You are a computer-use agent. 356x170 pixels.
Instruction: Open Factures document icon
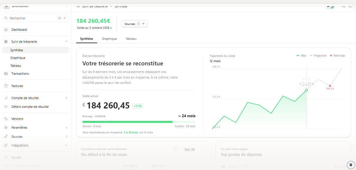6,86
